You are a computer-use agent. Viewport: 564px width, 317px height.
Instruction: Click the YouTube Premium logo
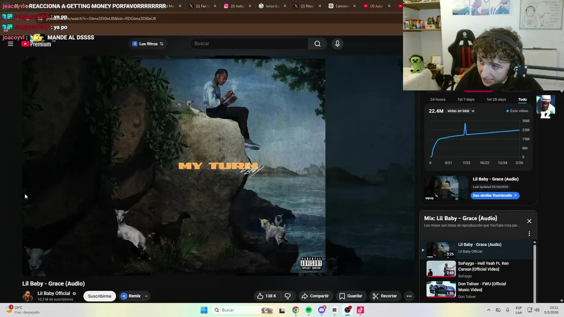pyautogui.click(x=36, y=44)
